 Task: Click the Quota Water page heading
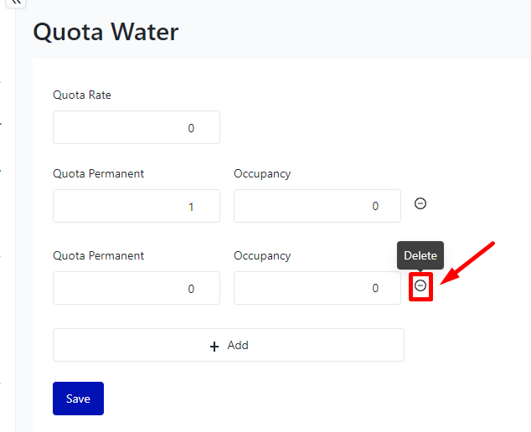[106, 32]
